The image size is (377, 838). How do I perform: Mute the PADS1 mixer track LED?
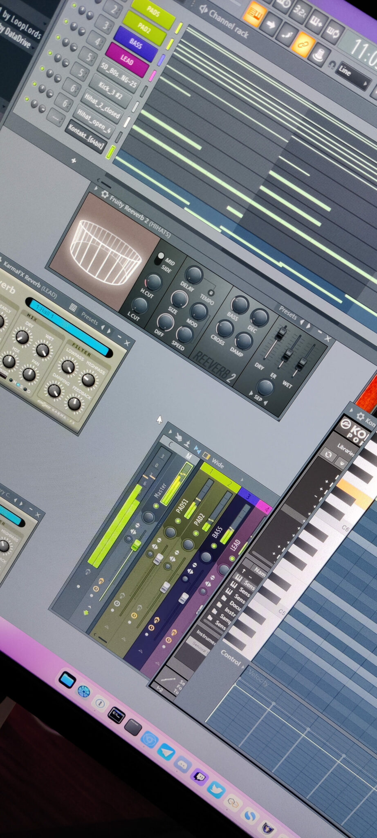pos(177,520)
